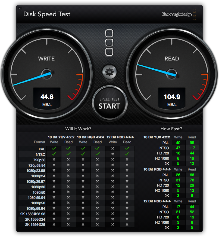Click the 1080i59.94 format row label
The height and width of the screenshot is (237, 219).
(36, 198)
